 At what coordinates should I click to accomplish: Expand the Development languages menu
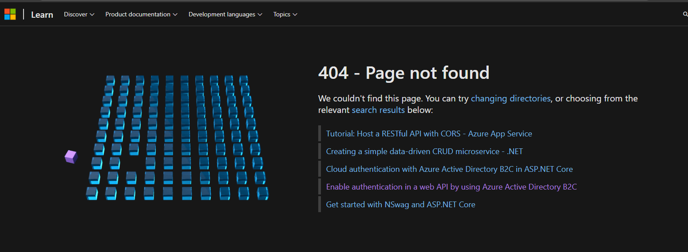coord(225,14)
